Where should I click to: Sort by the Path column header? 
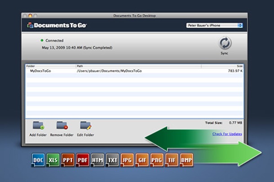point(139,66)
